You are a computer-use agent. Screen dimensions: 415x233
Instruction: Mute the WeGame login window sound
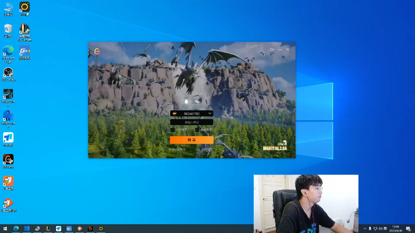tap(272, 50)
